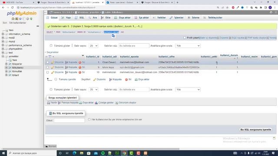Open the Sık kullanılanlar sidebar tab
Image resolution: width=278 pixels, height=156 pixels.
click(x=17, y=23)
